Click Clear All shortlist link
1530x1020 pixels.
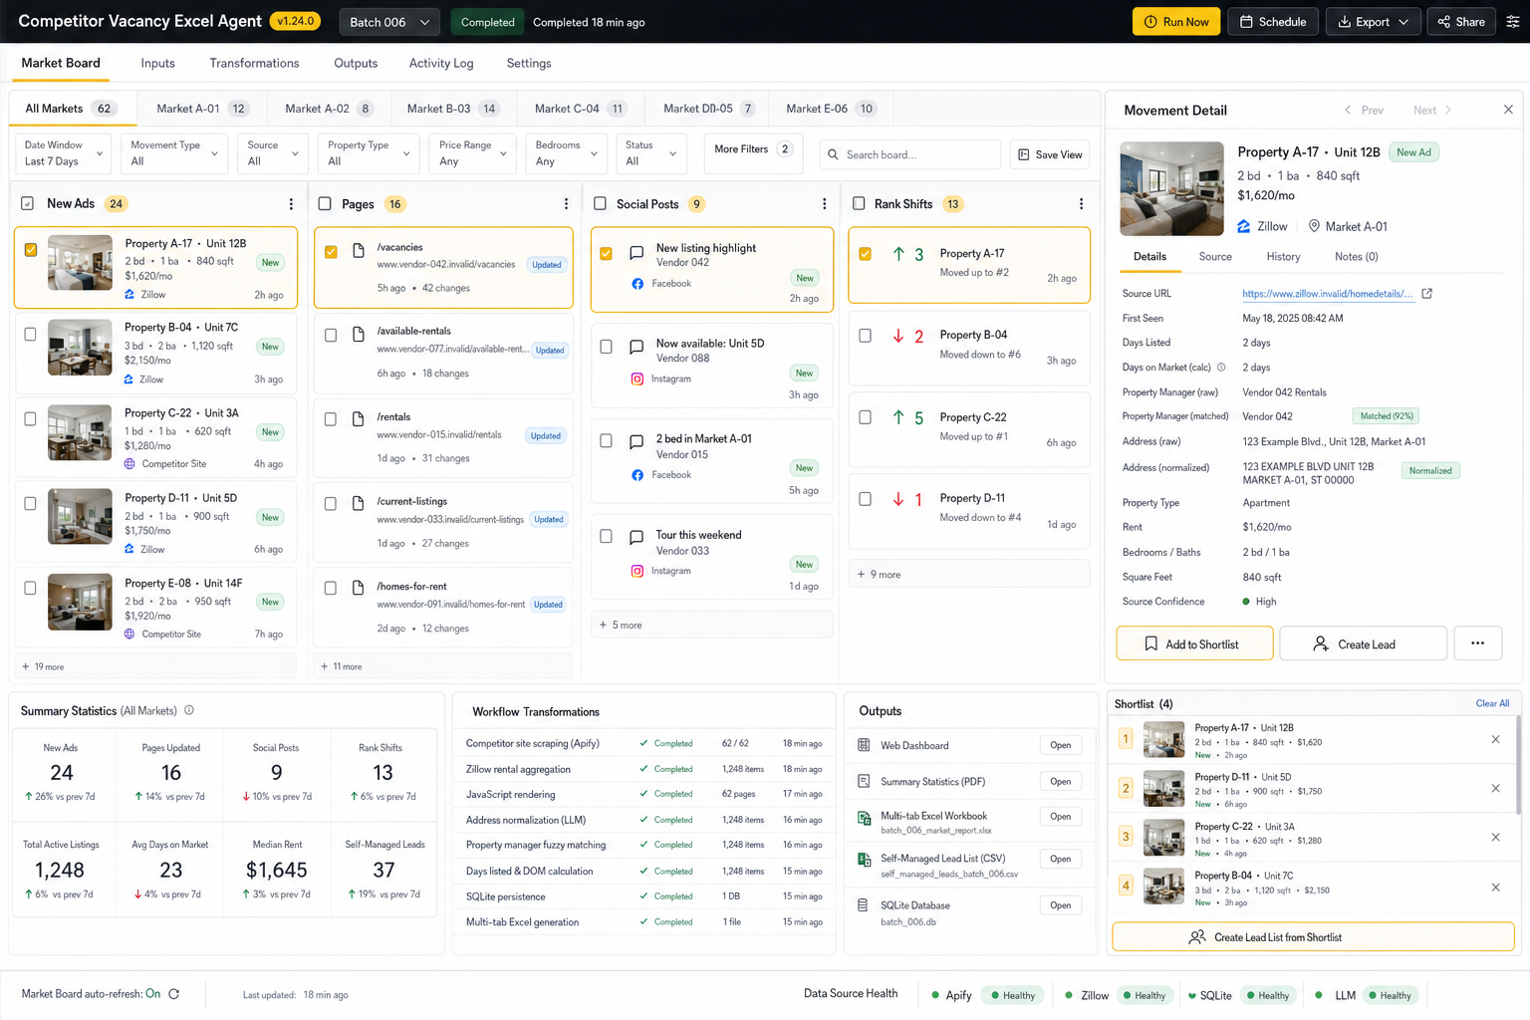coord(1492,703)
